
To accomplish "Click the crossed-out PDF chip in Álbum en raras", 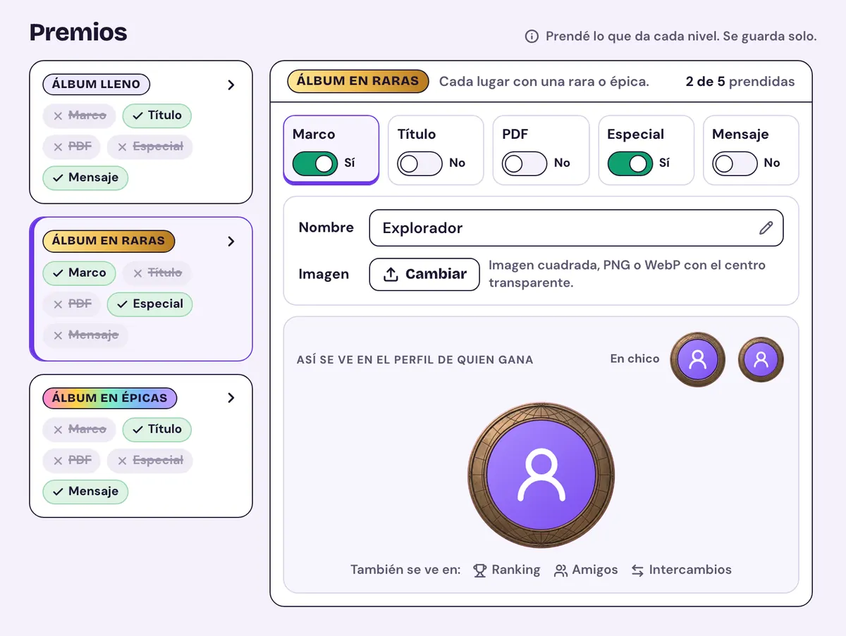I will click(71, 304).
